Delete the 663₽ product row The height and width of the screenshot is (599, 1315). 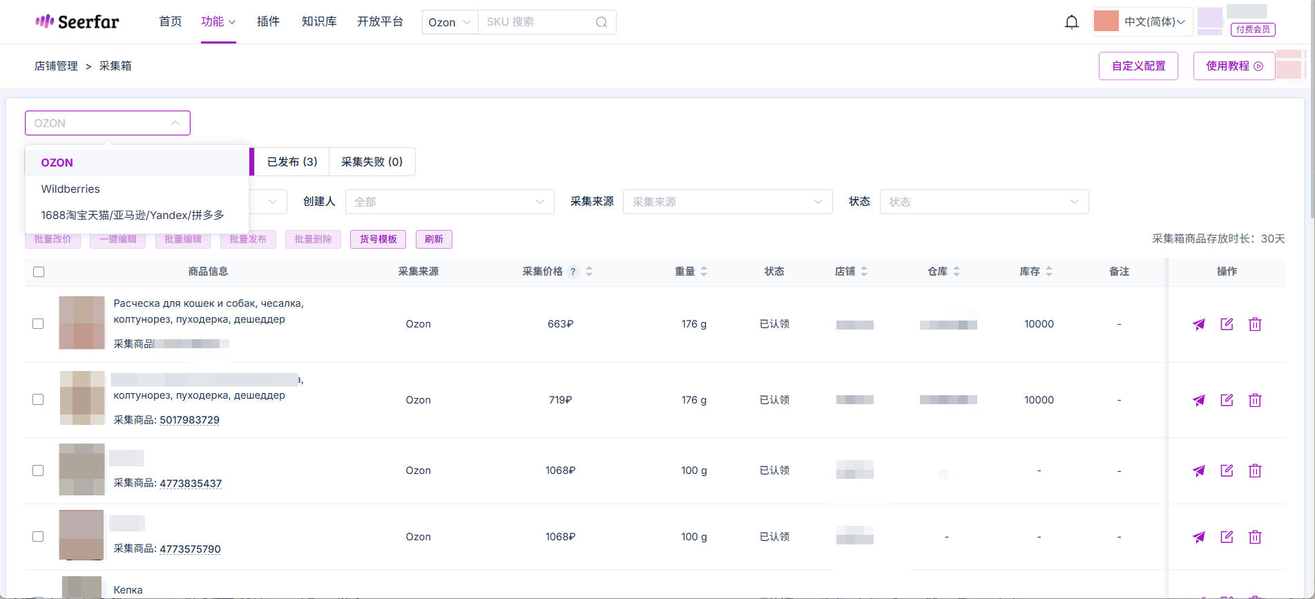pyautogui.click(x=1255, y=324)
